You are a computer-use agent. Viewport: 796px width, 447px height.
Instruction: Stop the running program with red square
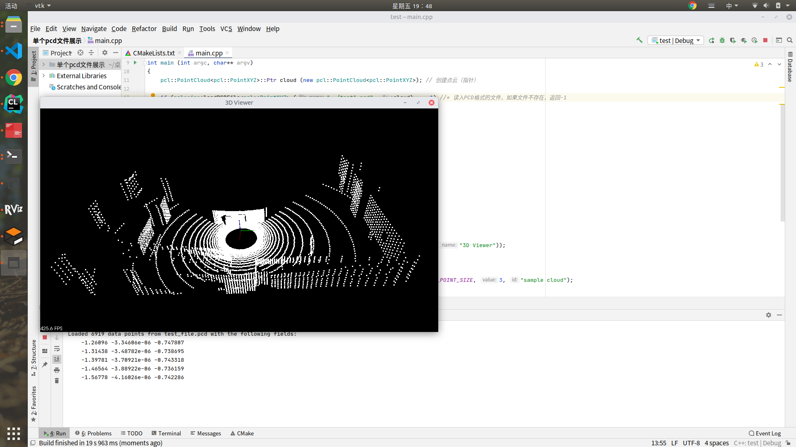pos(765,40)
